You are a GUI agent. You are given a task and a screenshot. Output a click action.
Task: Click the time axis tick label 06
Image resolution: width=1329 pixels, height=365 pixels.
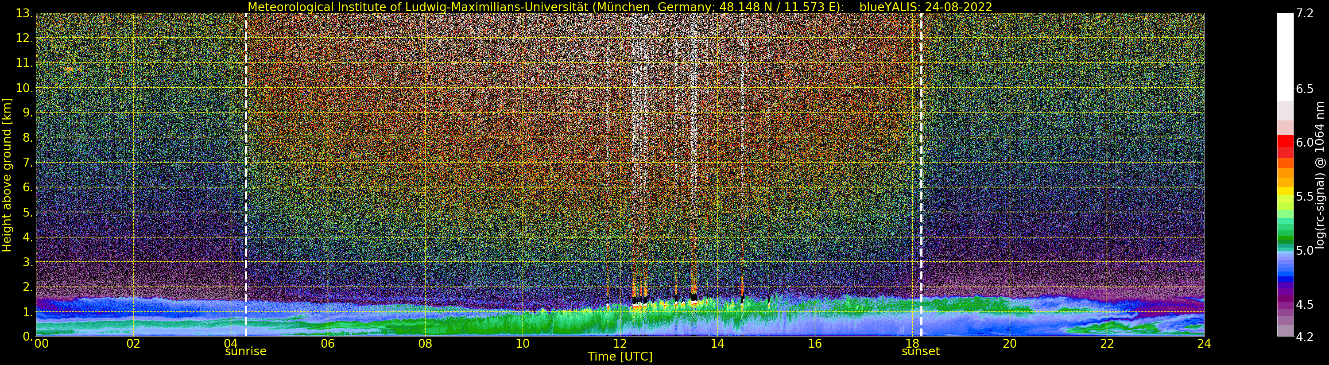tap(328, 343)
